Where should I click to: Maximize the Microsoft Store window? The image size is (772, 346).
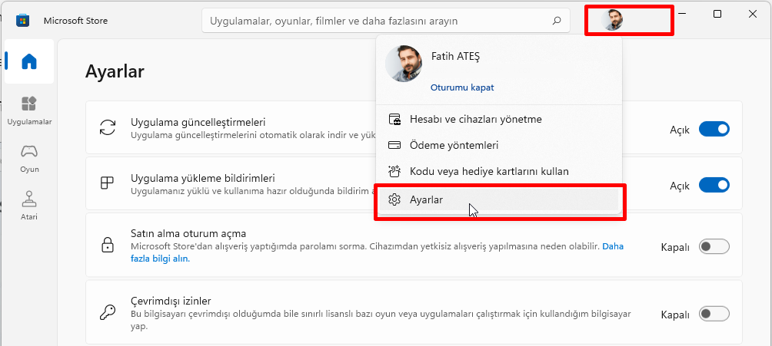[717, 14]
